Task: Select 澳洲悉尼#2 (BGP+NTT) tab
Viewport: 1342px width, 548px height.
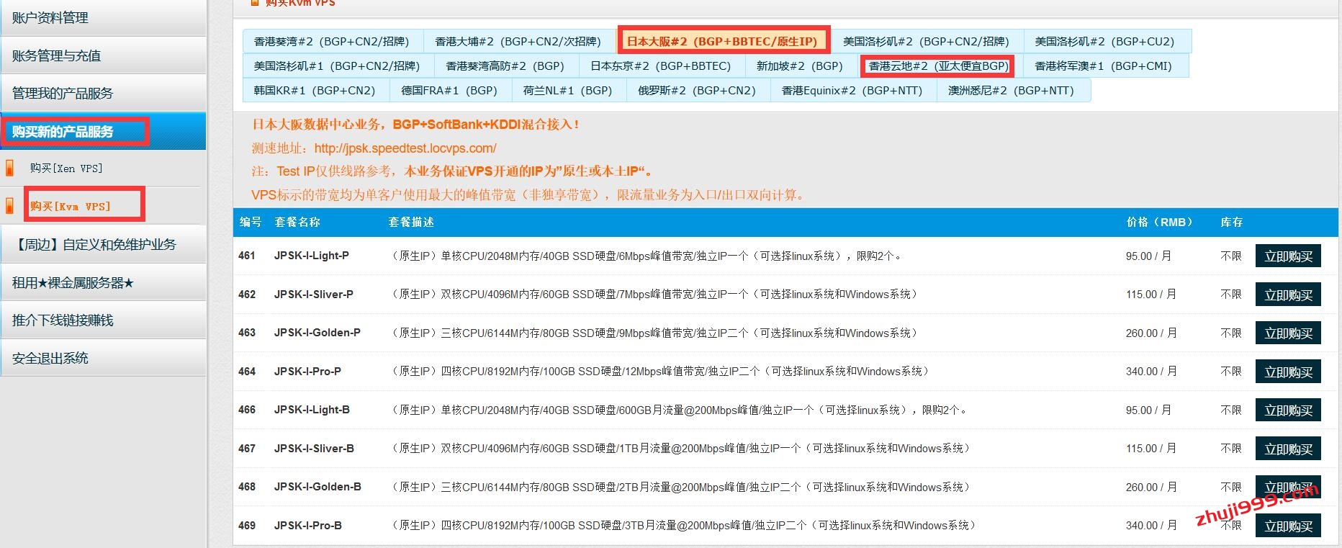Action: [x=1011, y=91]
